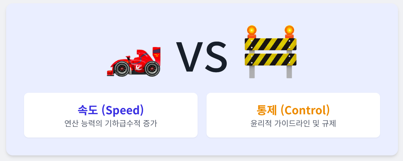Click the construction barrier emoji
The width and height of the screenshot is (403, 161).
(x=270, y=52)
